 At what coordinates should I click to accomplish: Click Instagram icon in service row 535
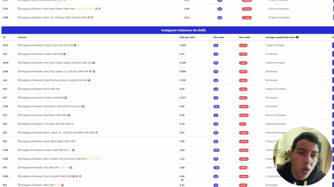[19, 141]
